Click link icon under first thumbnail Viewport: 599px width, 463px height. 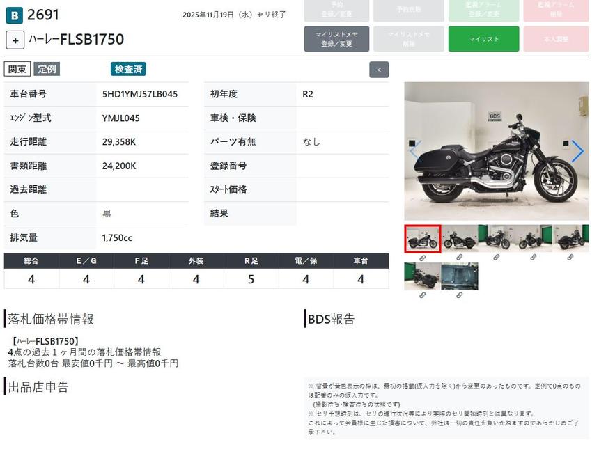[422, 258]
